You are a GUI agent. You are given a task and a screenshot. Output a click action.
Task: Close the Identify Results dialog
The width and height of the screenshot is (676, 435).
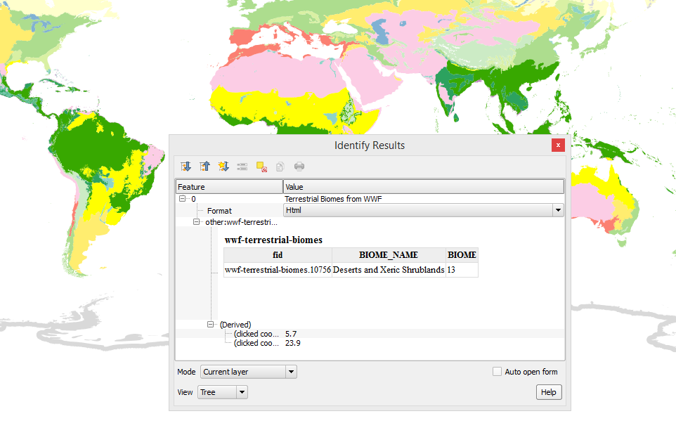point(558,145)
